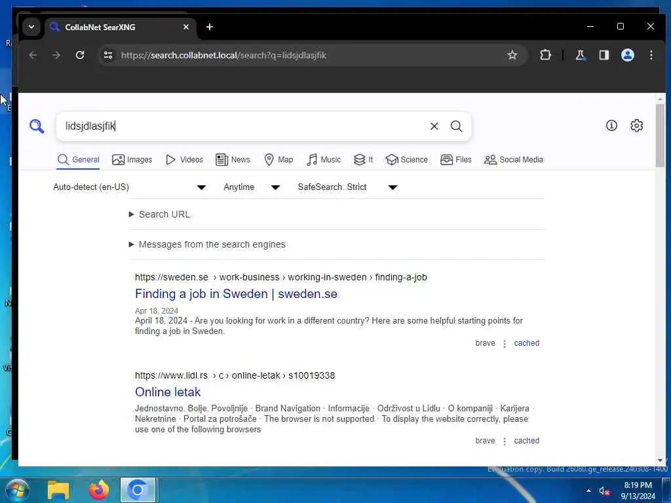Open the Map category

pos(278,160)
